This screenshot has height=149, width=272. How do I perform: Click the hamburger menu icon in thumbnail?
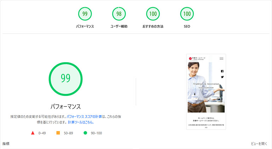point(221,58)
